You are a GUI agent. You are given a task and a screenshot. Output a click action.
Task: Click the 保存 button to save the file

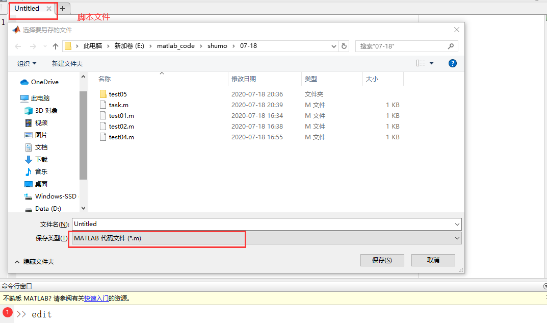(382, 260)
